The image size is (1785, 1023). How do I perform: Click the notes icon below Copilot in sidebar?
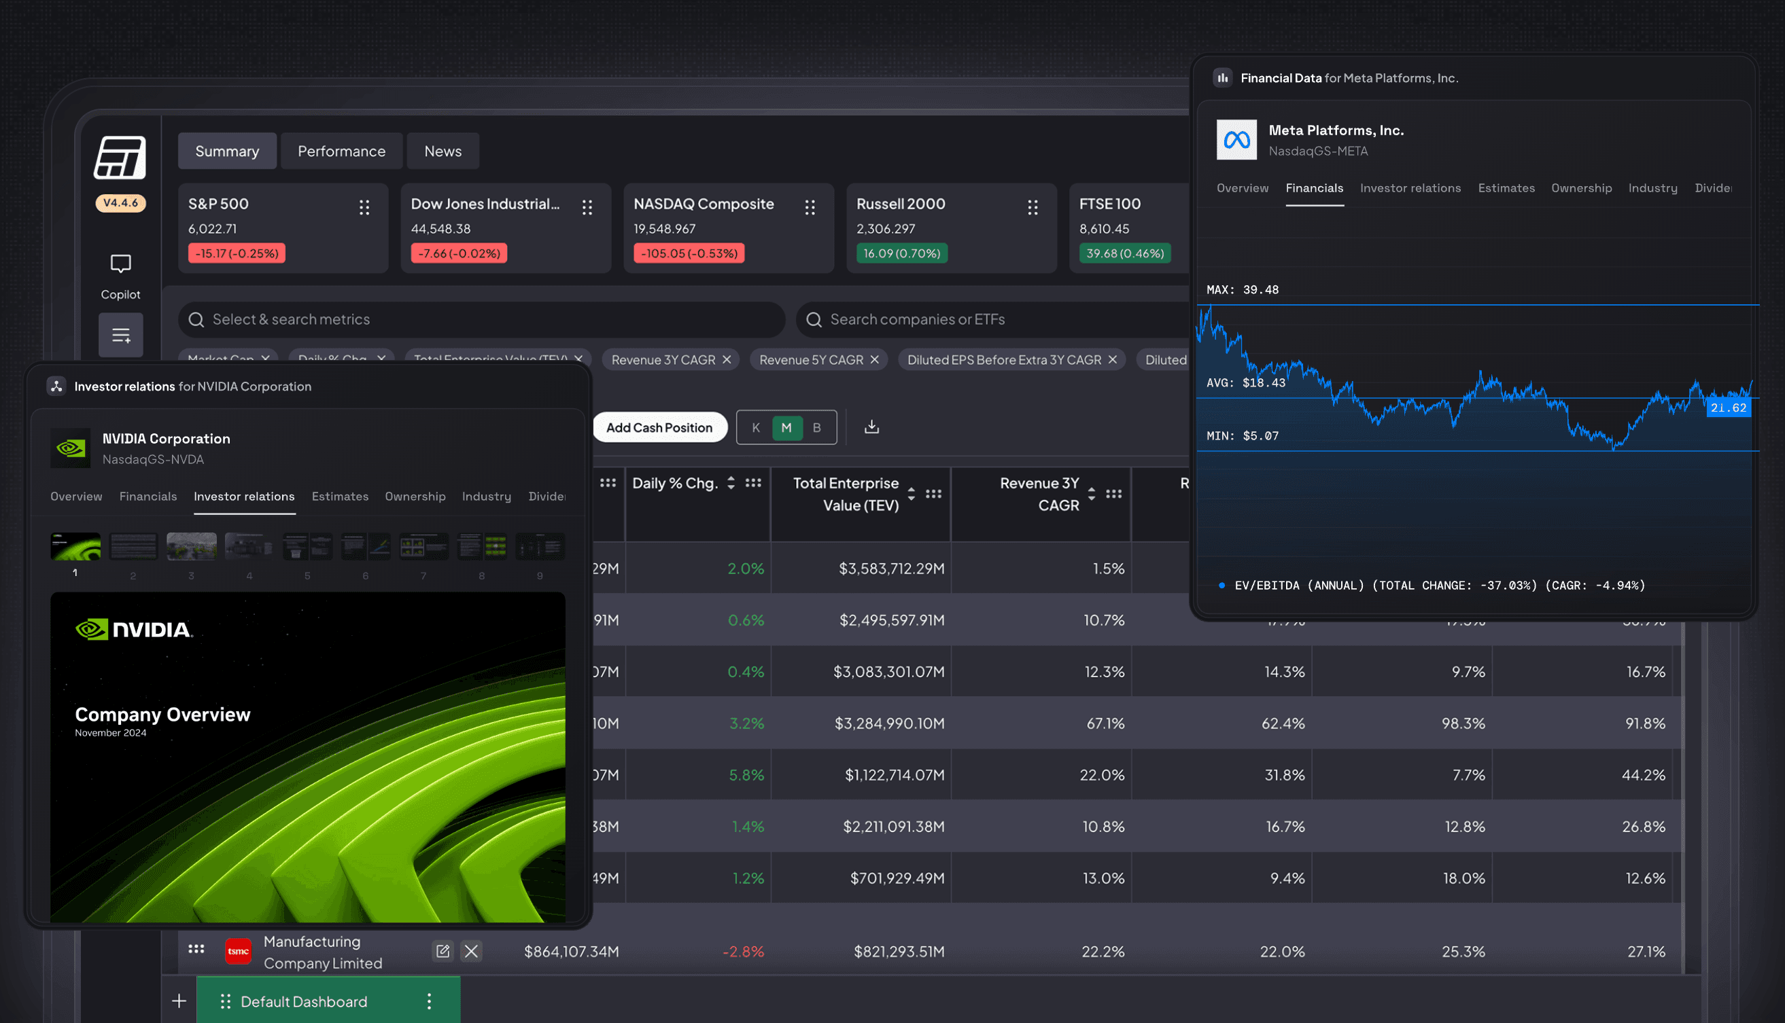pos(120,334)
